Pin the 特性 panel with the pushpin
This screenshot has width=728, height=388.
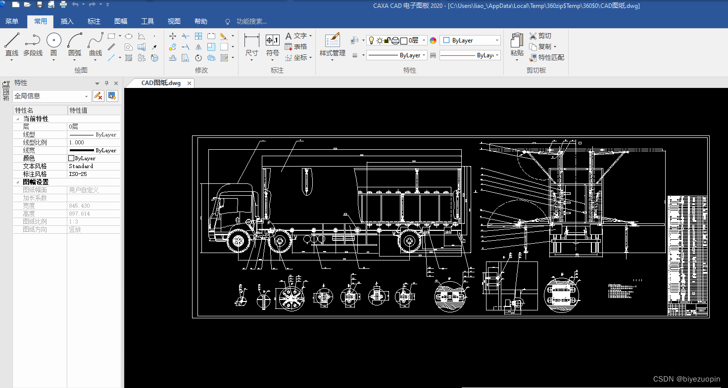tap(106, 84)
